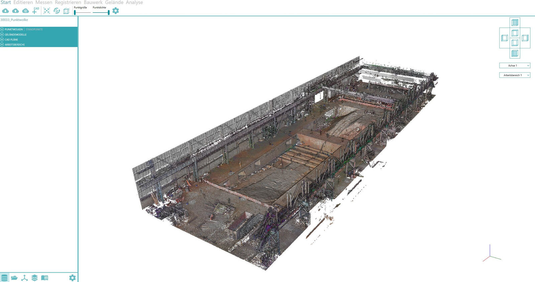Select the left side cube view
Screen dimensions: 535x282
(505, 38)
